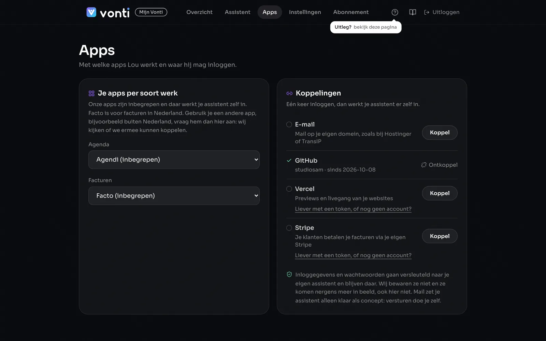
Task: Click the link icon next to Koppelingen
Action: [x=289, y=93]
